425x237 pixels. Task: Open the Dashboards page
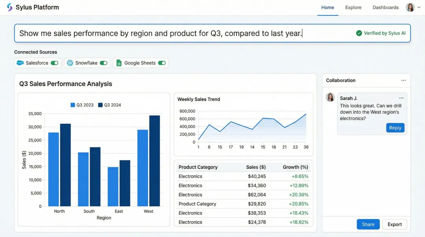point(385,7)
